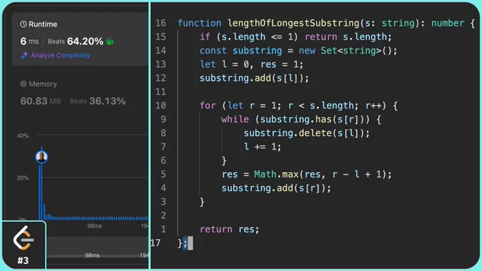Click the 40% axis label on chart
This screenshot has width=482, height=271.
[x=23, y=136]
